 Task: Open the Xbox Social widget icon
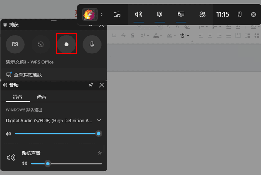coord(202,15)
